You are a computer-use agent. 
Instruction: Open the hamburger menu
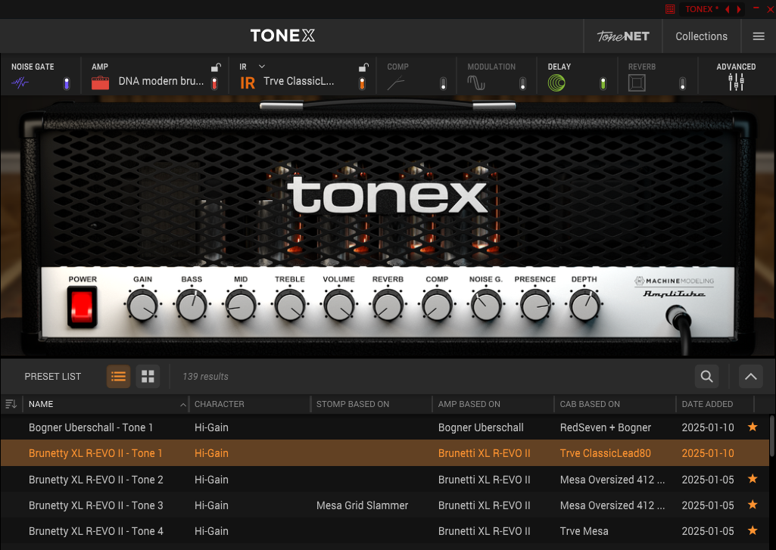(x=758, y=36)
